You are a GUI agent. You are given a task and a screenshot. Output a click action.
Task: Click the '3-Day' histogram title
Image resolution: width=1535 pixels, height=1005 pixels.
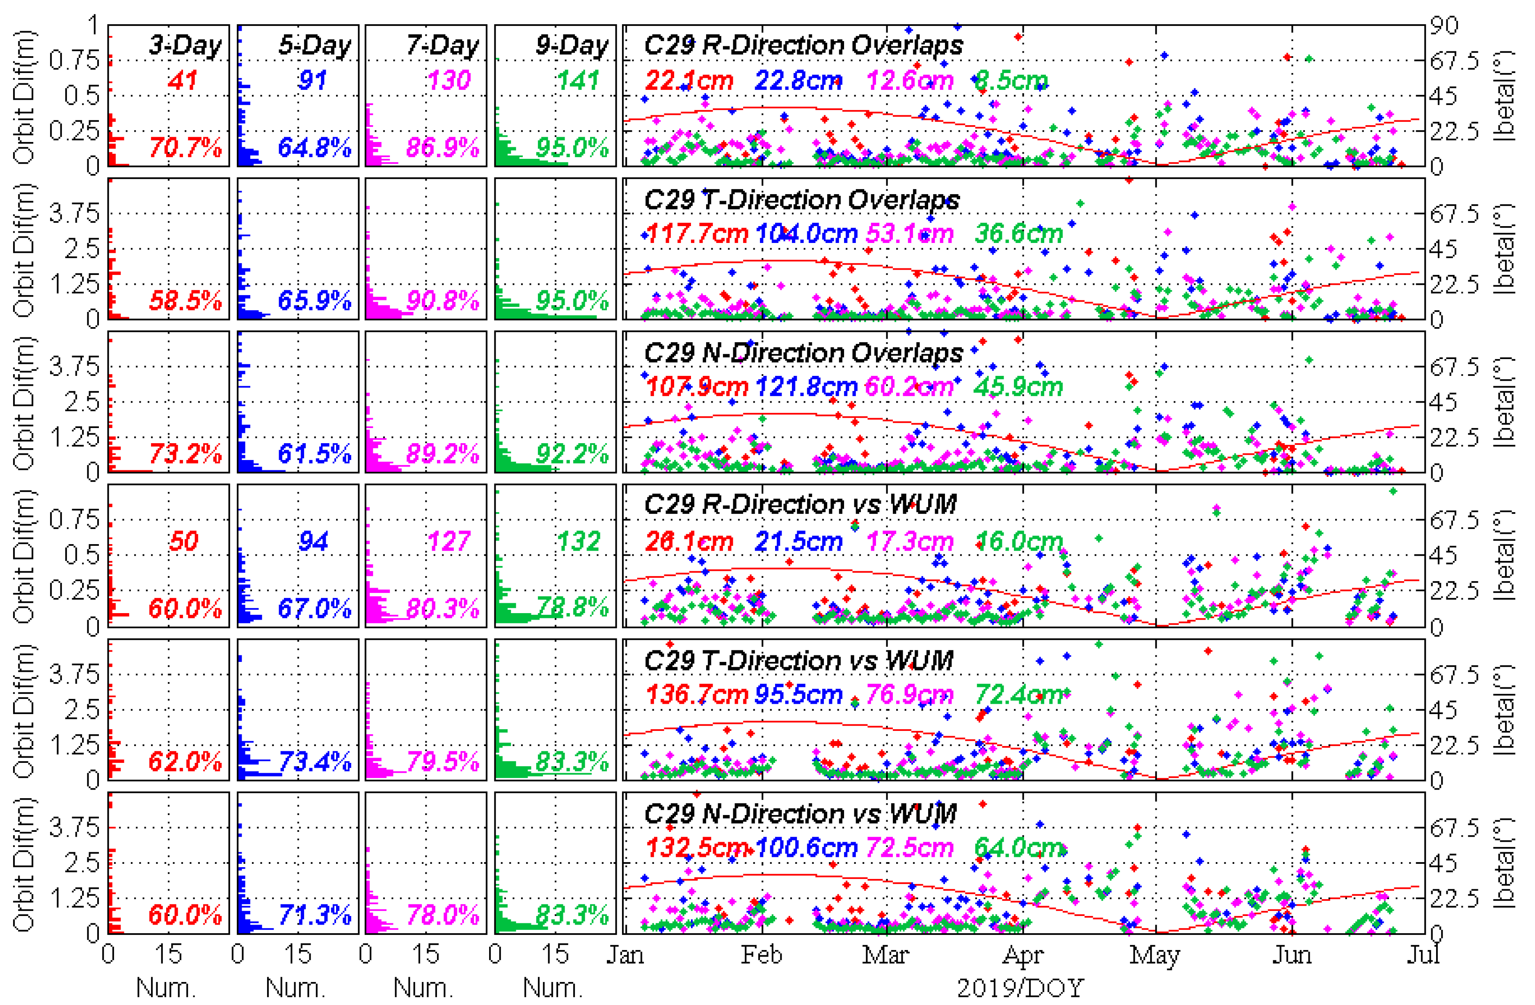pyautogui.click(x=185, y=46)
